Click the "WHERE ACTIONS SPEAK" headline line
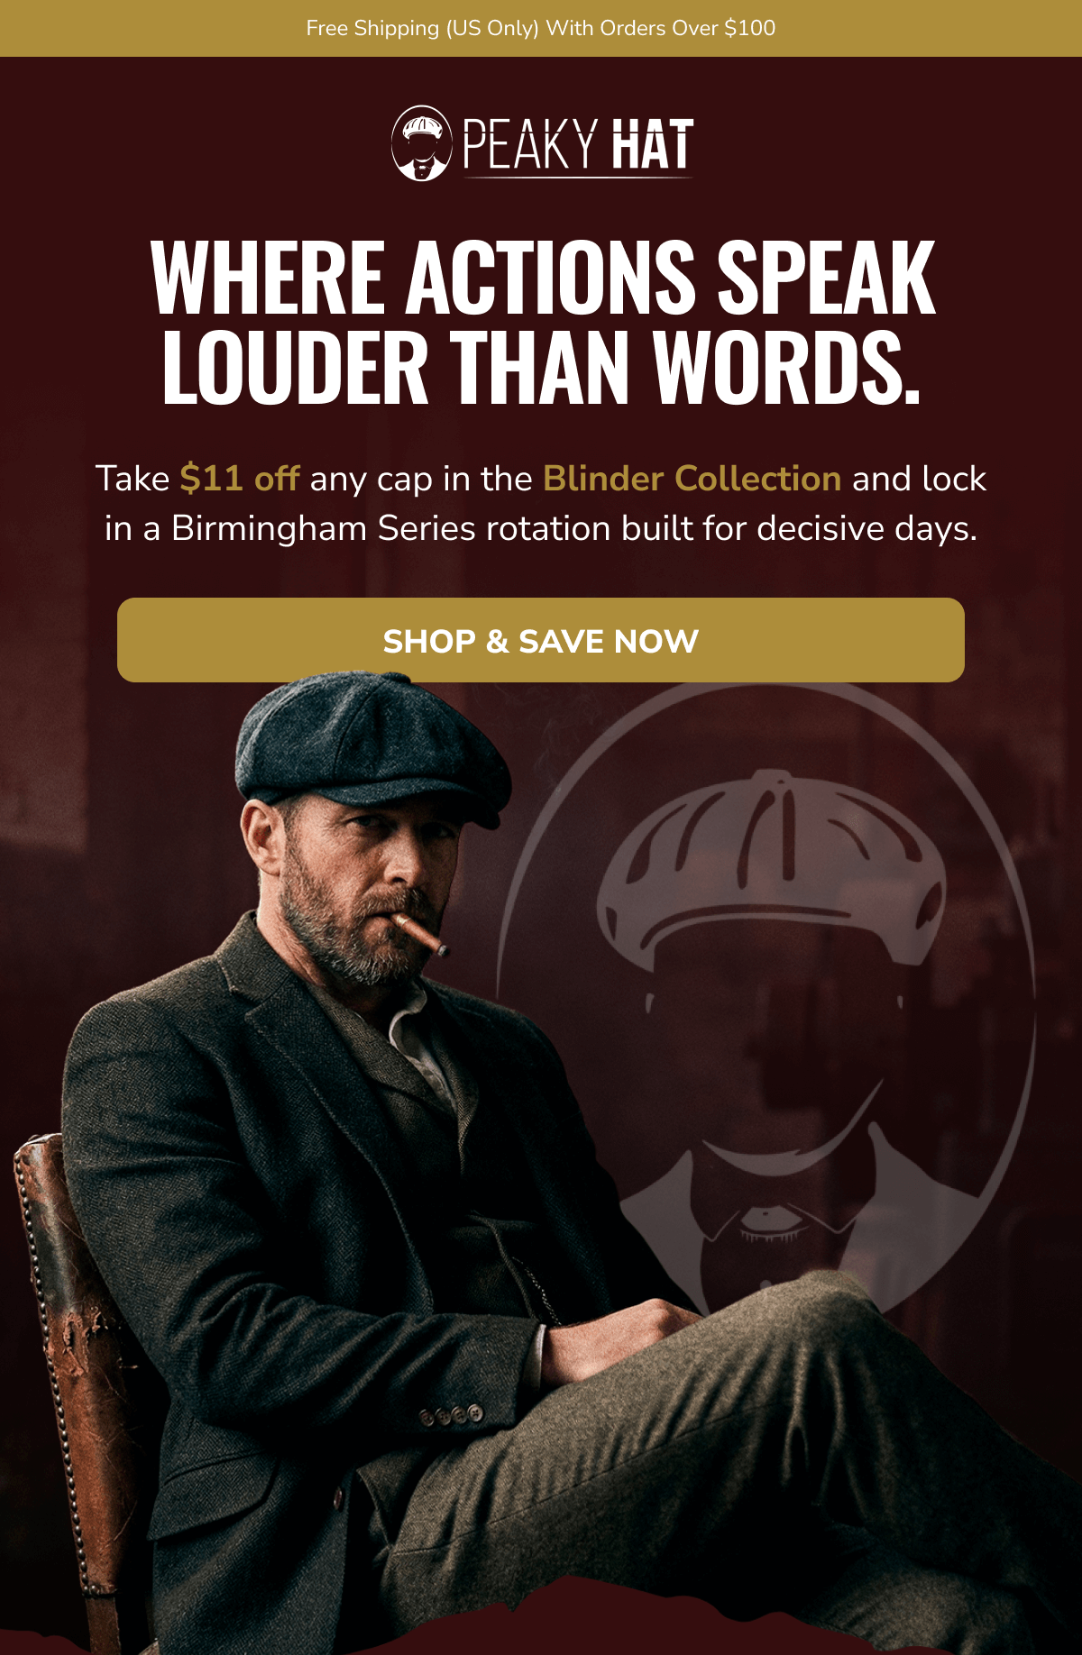This screenshot has height=1655, width=1082. (x=543, y=278)
